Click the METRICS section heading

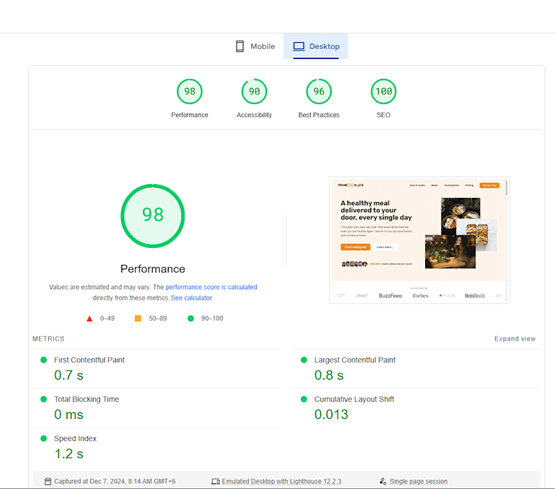coord(49,339)
